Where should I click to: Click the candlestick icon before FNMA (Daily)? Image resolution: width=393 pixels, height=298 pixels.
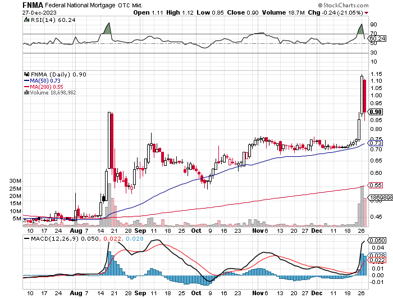coord(26,74)
